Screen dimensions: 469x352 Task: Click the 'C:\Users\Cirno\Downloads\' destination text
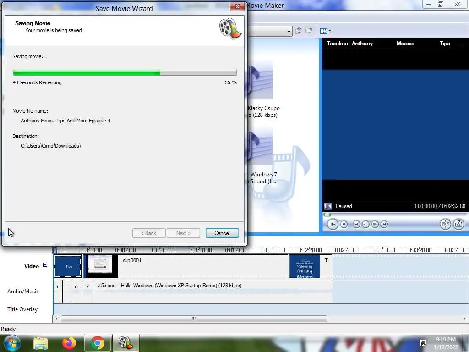pyautogui.click(x=51, y=146)
